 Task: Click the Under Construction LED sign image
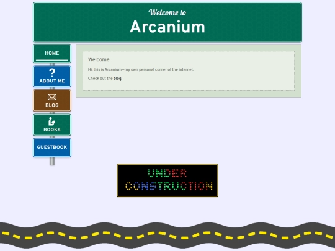[167, 180]
